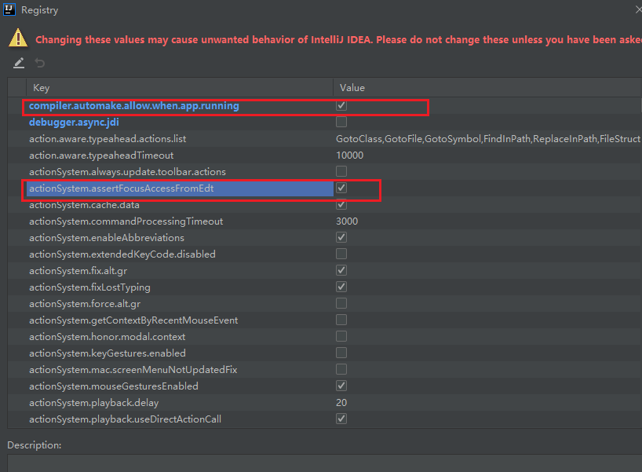Viewport: 642px width, 472px height.
Task: Enable the debugger.async.jdi checkbox
Action: click(341, 122)
